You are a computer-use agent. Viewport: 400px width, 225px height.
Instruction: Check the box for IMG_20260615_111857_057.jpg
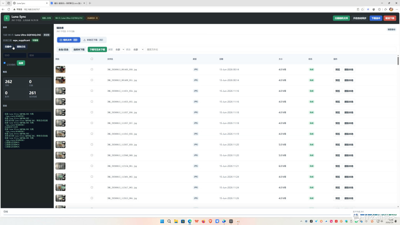click(x=92, y=123)
